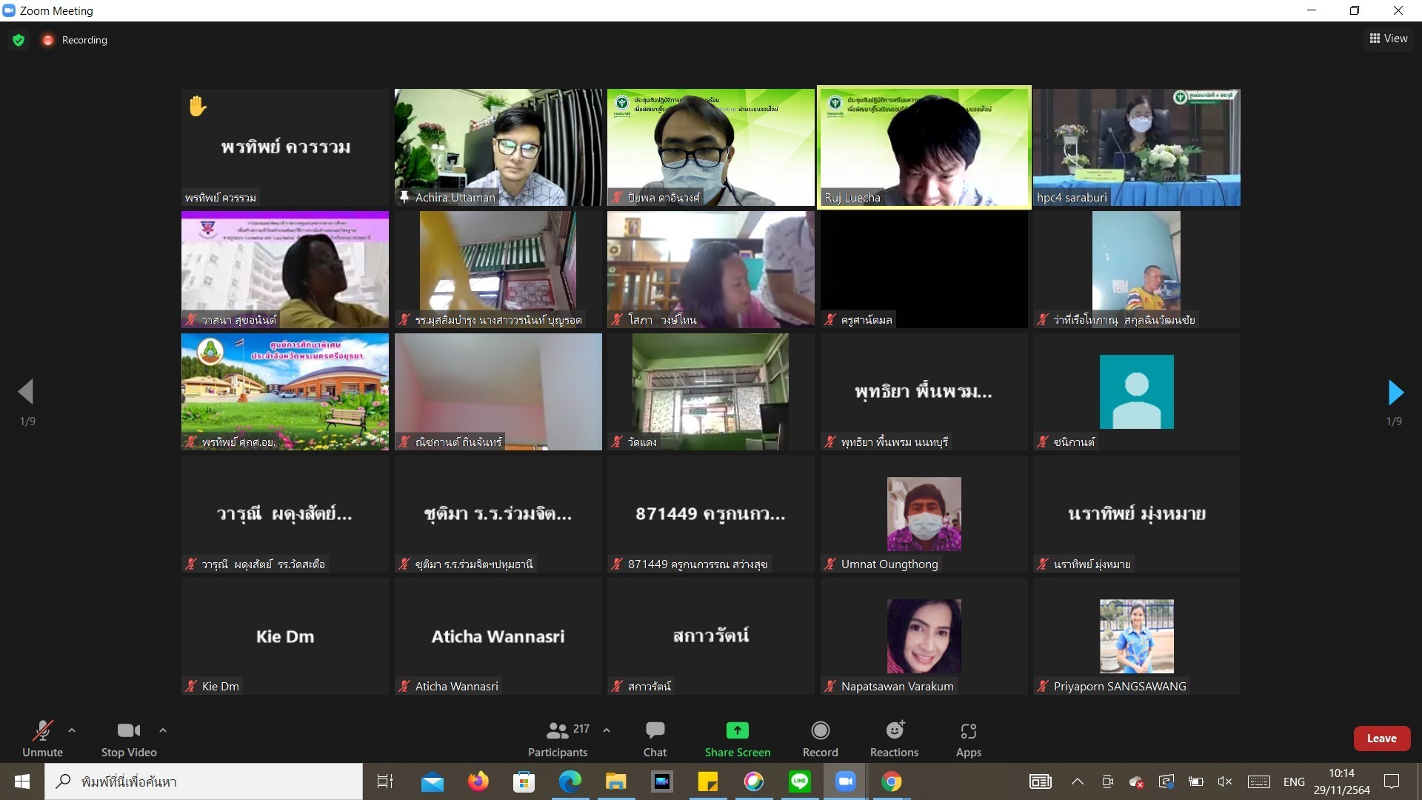
Task: Open Microsoft Store from taskbar
Action: tap(524, 781)
